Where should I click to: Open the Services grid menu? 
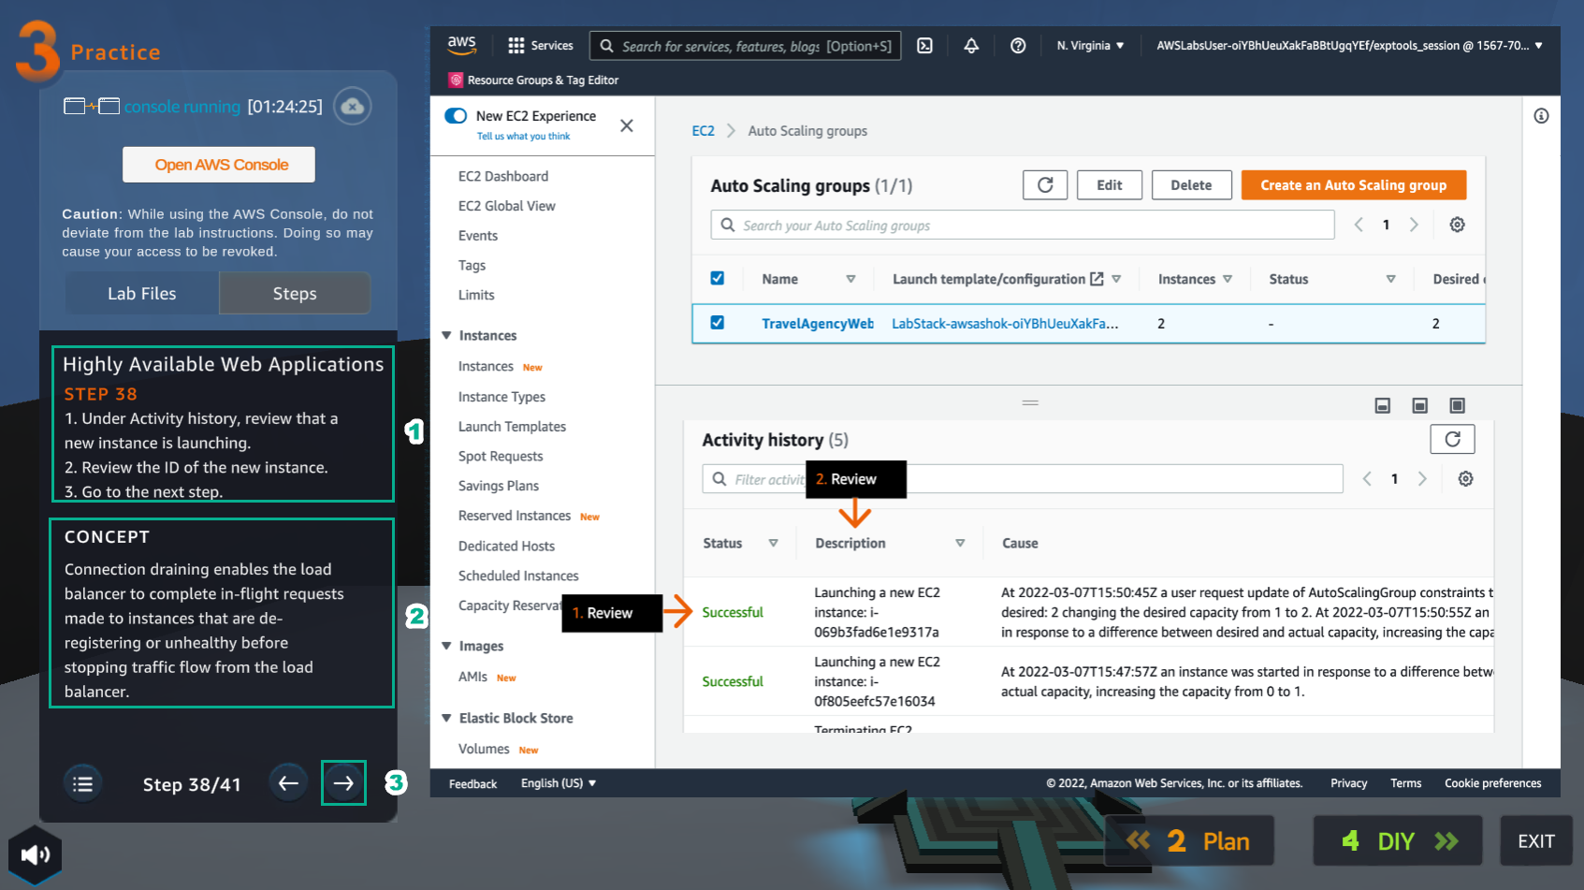point(541,45)
